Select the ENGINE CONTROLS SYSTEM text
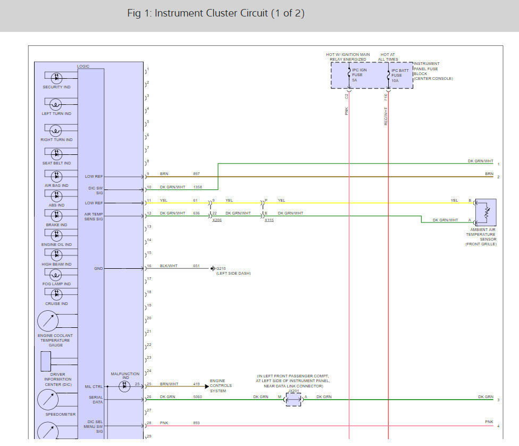The width and height of the screenshot is (519, 446). (x=221, y=386)
